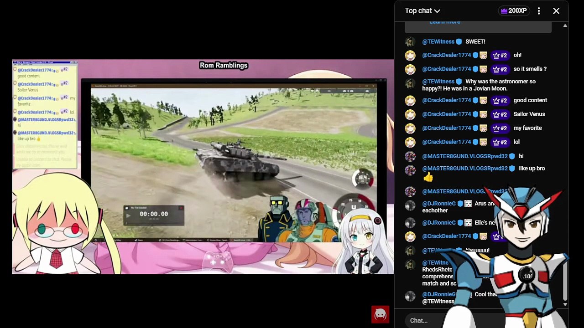Click avatar beside 'so it smells ?' message

click(x=410, y=69)
